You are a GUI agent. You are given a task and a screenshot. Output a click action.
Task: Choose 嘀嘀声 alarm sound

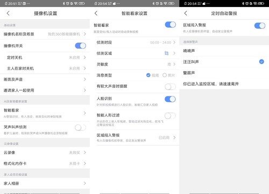pos(224,51)
